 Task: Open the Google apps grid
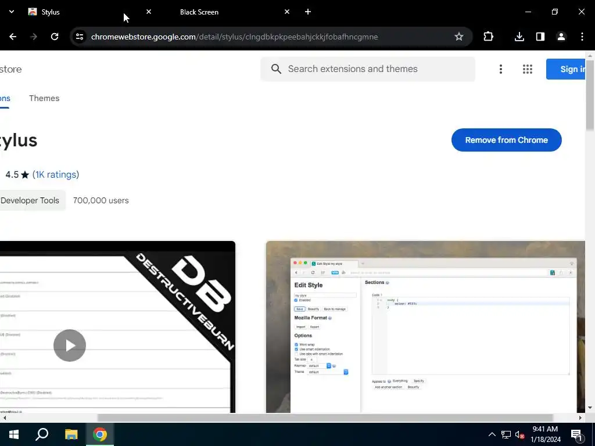pyautogui.click(x=527, y=69)
